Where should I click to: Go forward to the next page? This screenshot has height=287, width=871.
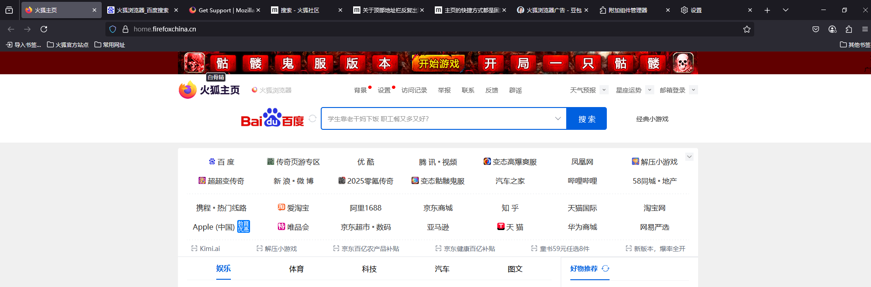[x=27, y=29]
